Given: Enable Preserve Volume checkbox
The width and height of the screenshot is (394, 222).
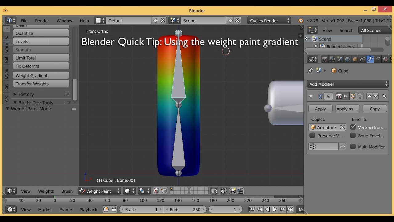Looking at the screenshot, I should click(312, 135).
